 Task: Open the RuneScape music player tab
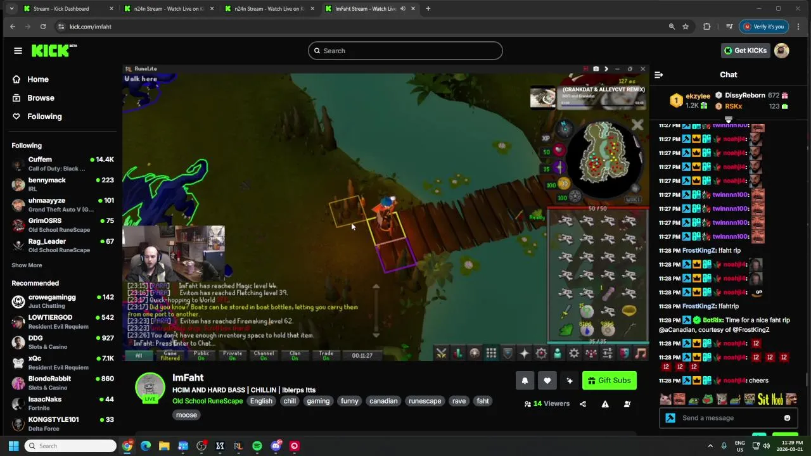point(641,353)
